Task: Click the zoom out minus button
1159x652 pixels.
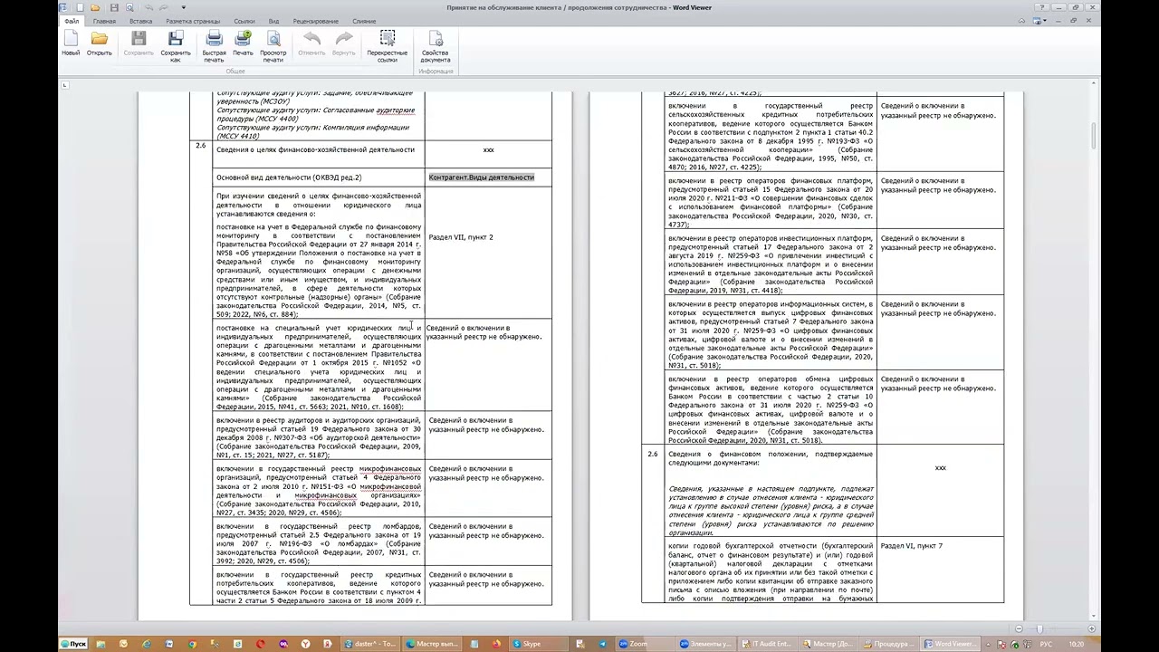Action: click(x=1019, y=628)
